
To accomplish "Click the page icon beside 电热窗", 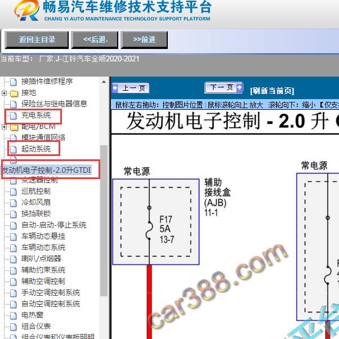I will (14, 315).
